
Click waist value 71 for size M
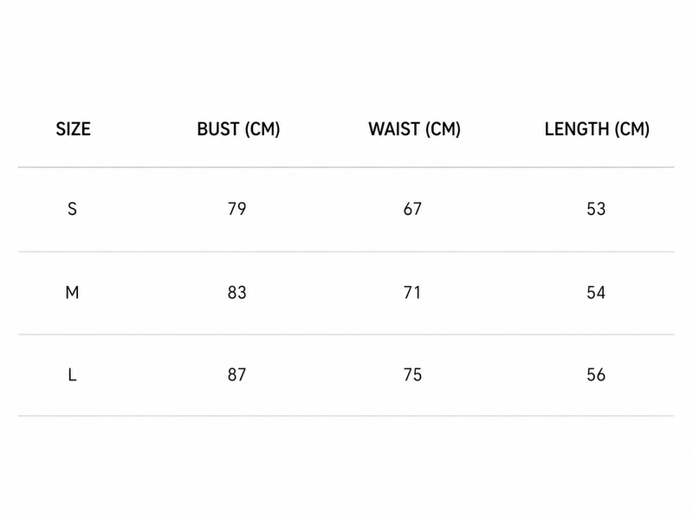coord(412,292)
